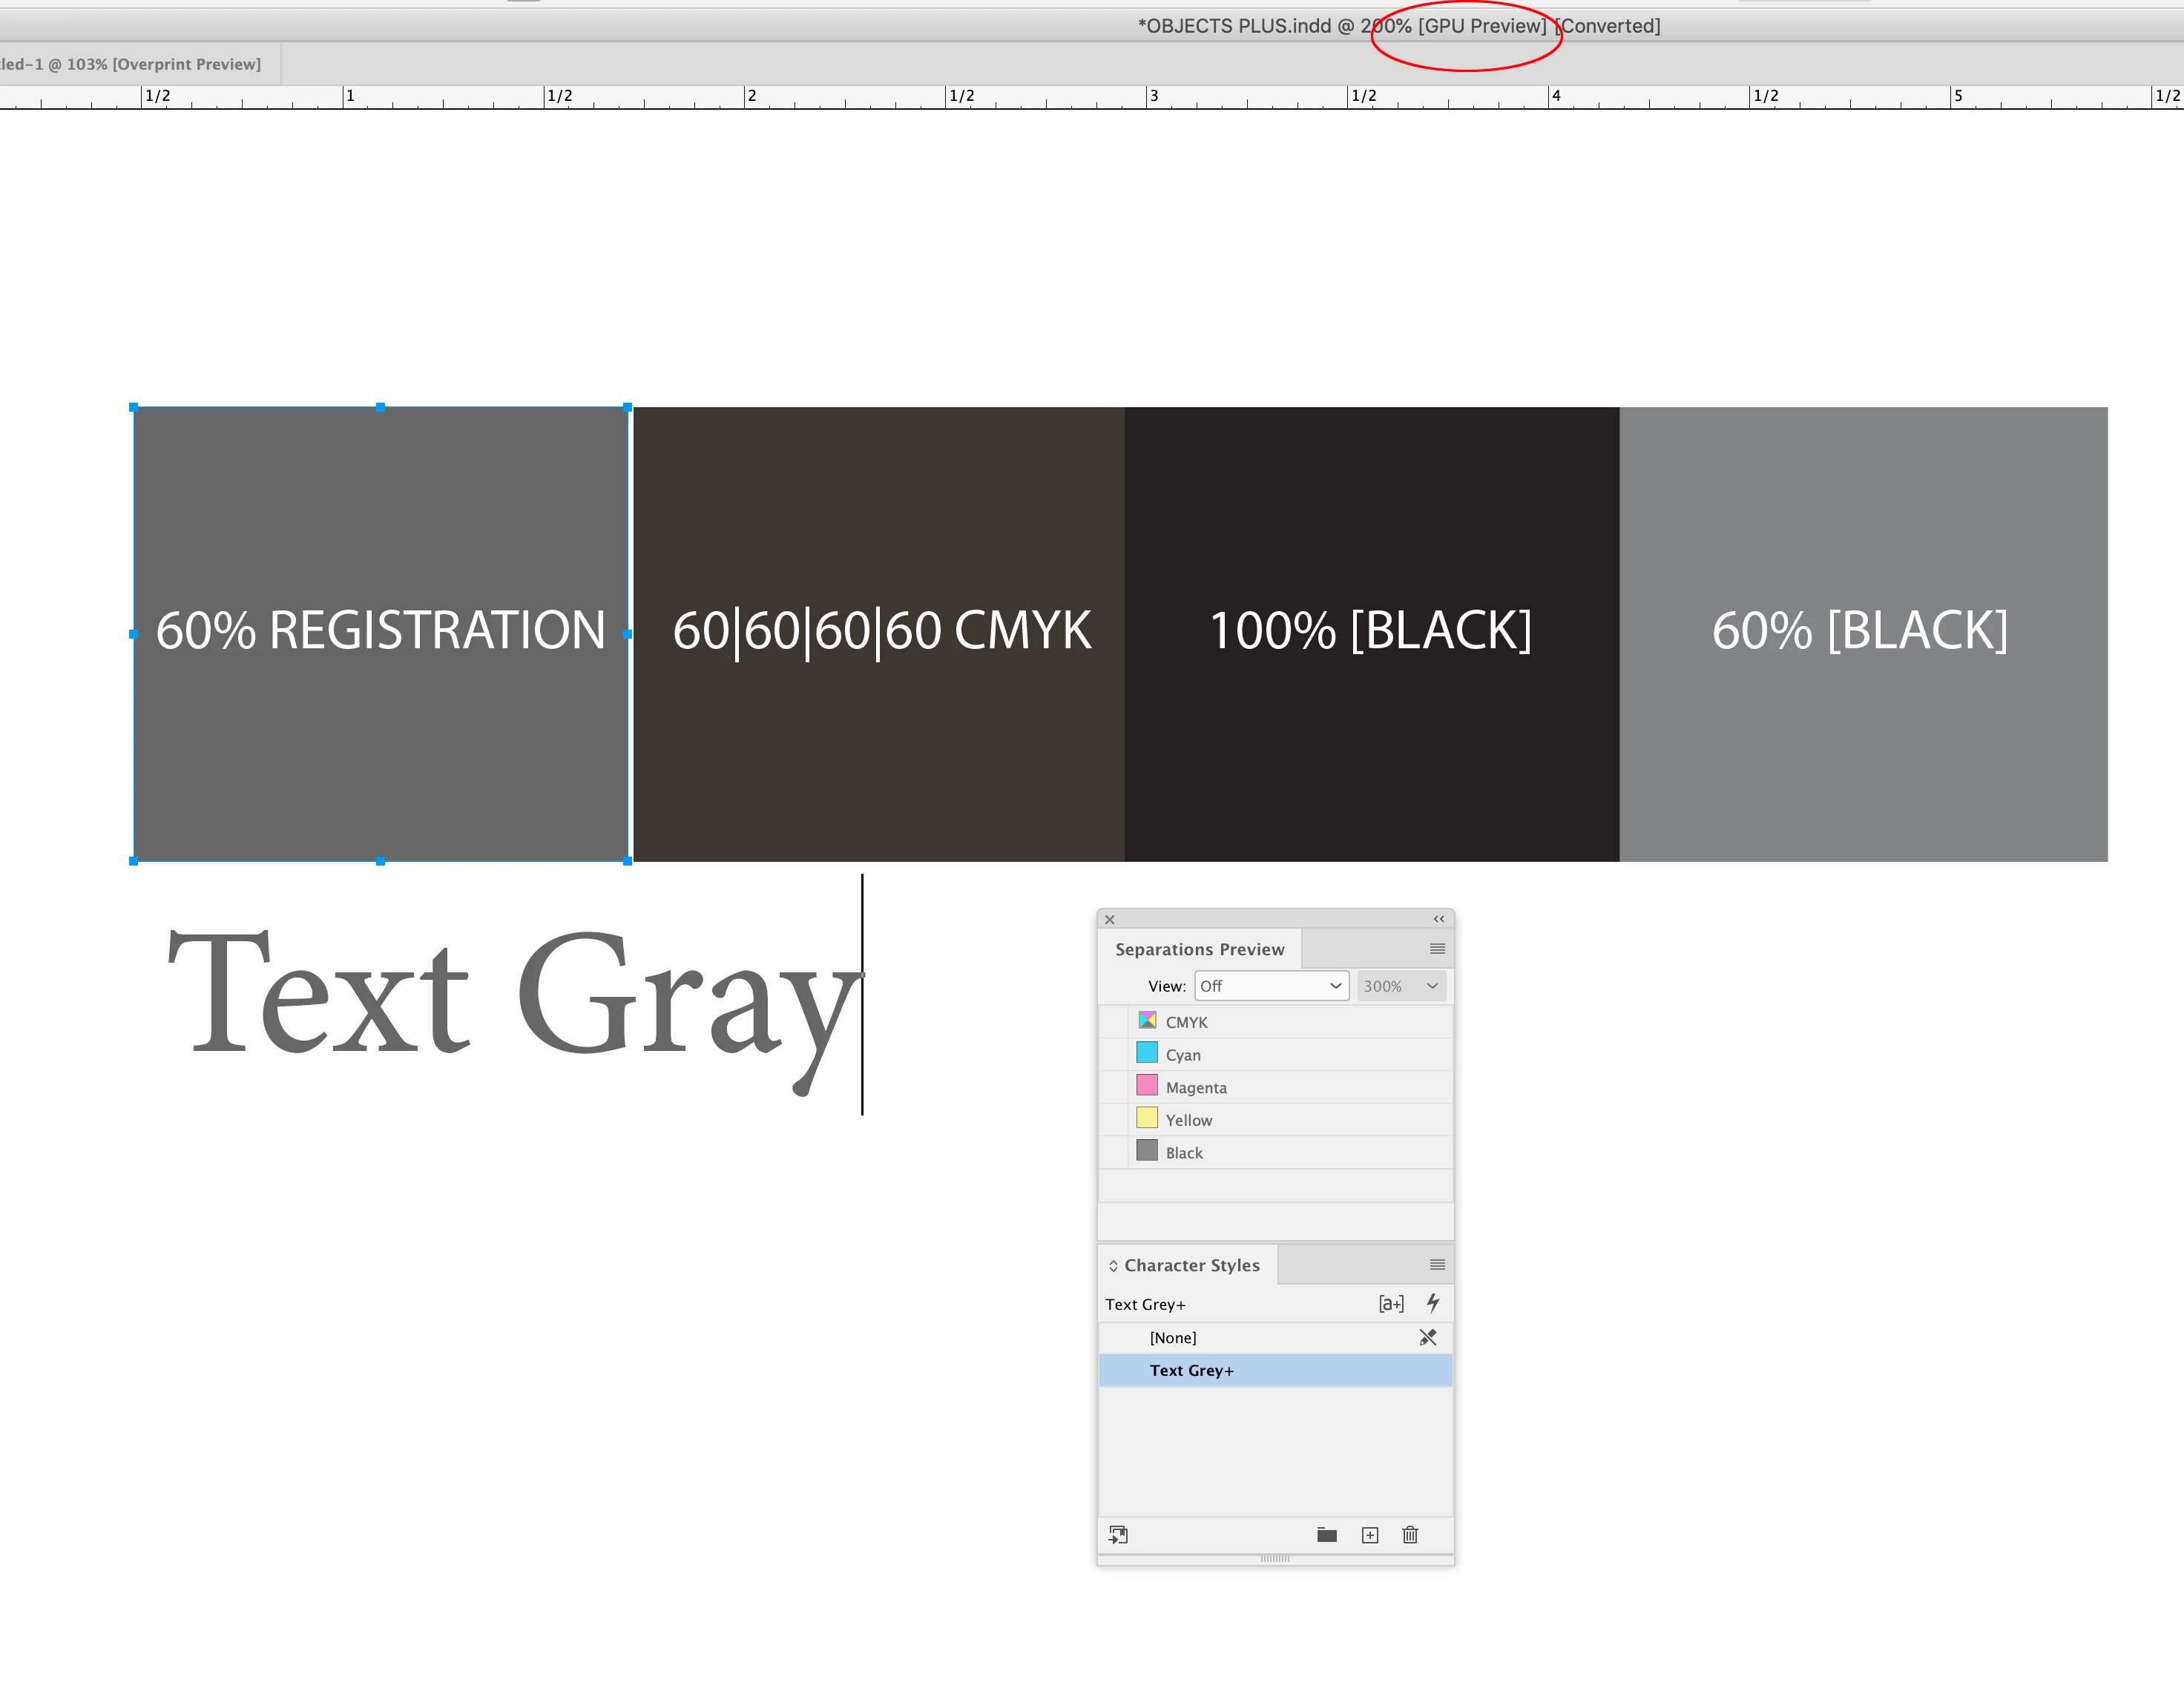Open Character Styles panel menu icon
This screenshot has height=1694, width=2184.
1437,1265
